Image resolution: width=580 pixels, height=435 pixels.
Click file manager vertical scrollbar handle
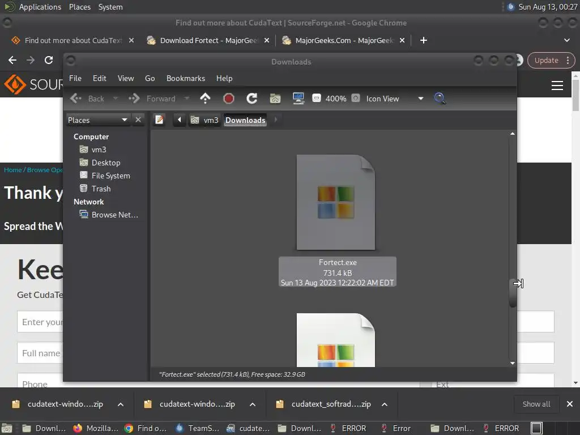point(513,294)
